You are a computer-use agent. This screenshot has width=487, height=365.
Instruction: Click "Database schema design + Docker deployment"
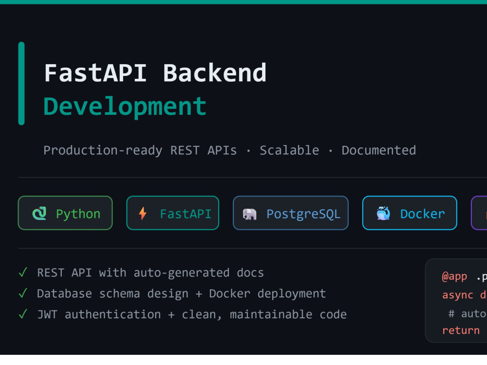click(x=181, y=293)
